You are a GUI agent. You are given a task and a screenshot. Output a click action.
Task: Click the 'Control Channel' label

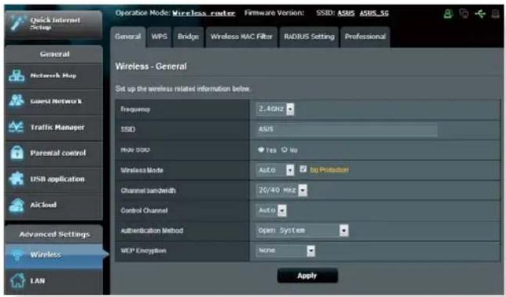144,211
